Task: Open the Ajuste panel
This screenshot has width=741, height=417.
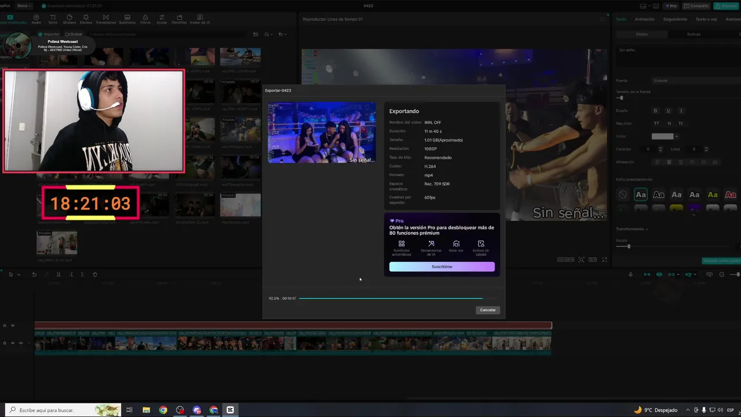Action: (162, 19)
